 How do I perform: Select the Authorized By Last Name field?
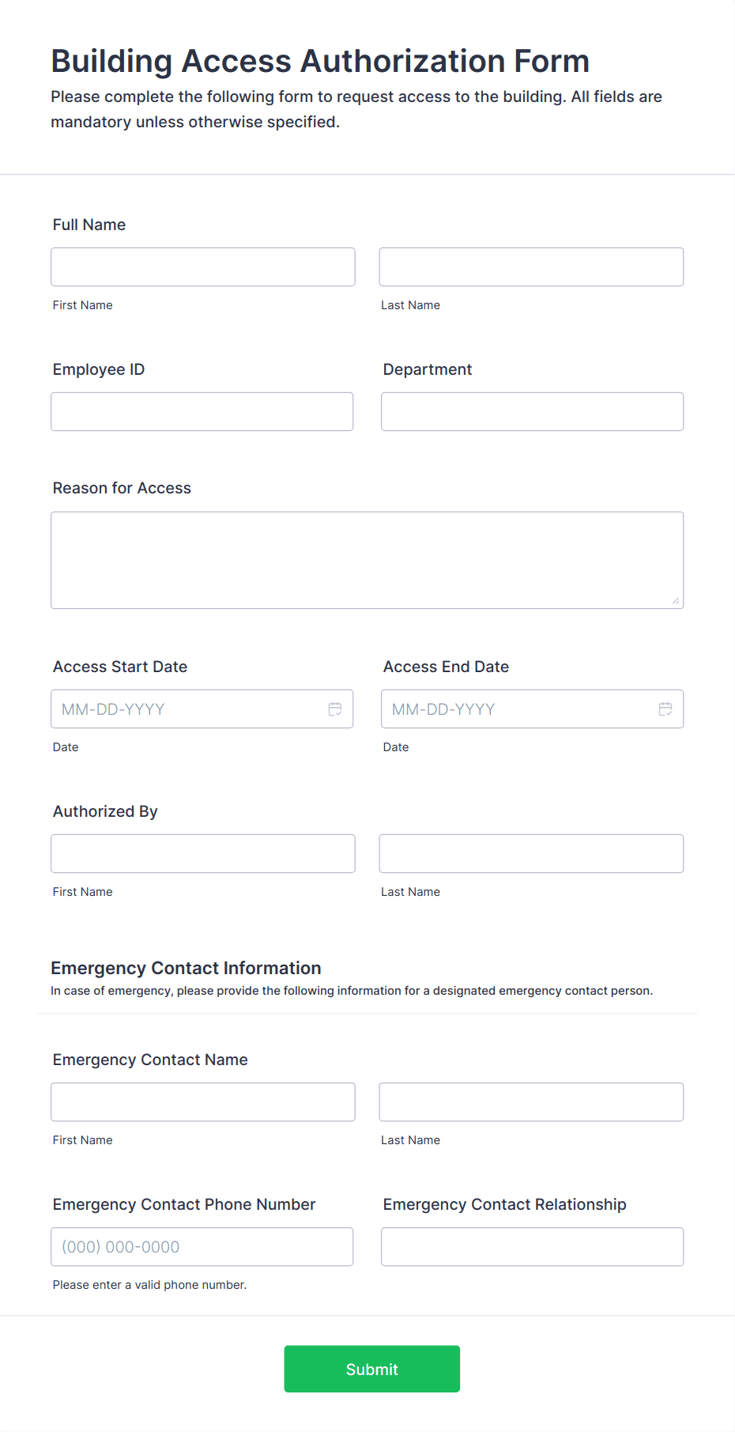(530, 853)
